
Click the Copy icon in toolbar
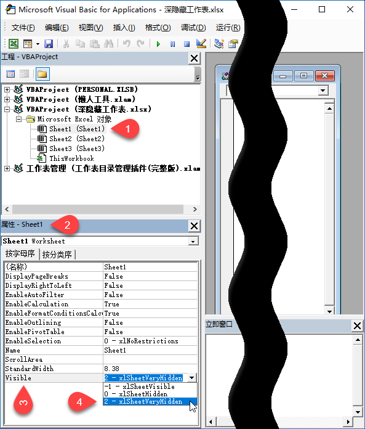(80, 44)
